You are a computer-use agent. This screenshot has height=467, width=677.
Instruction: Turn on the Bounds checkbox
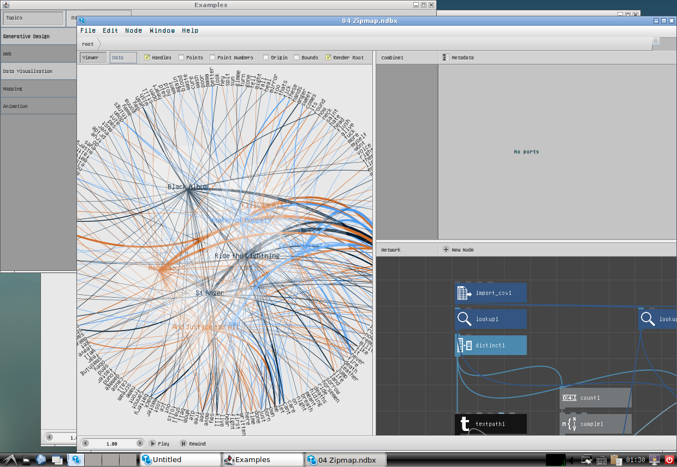point(296,57)
